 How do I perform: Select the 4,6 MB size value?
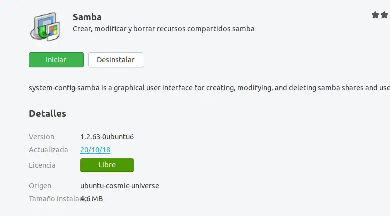tap(93, 199)
